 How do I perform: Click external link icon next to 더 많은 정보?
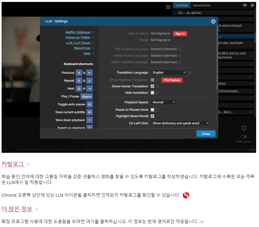click(37, 209)
